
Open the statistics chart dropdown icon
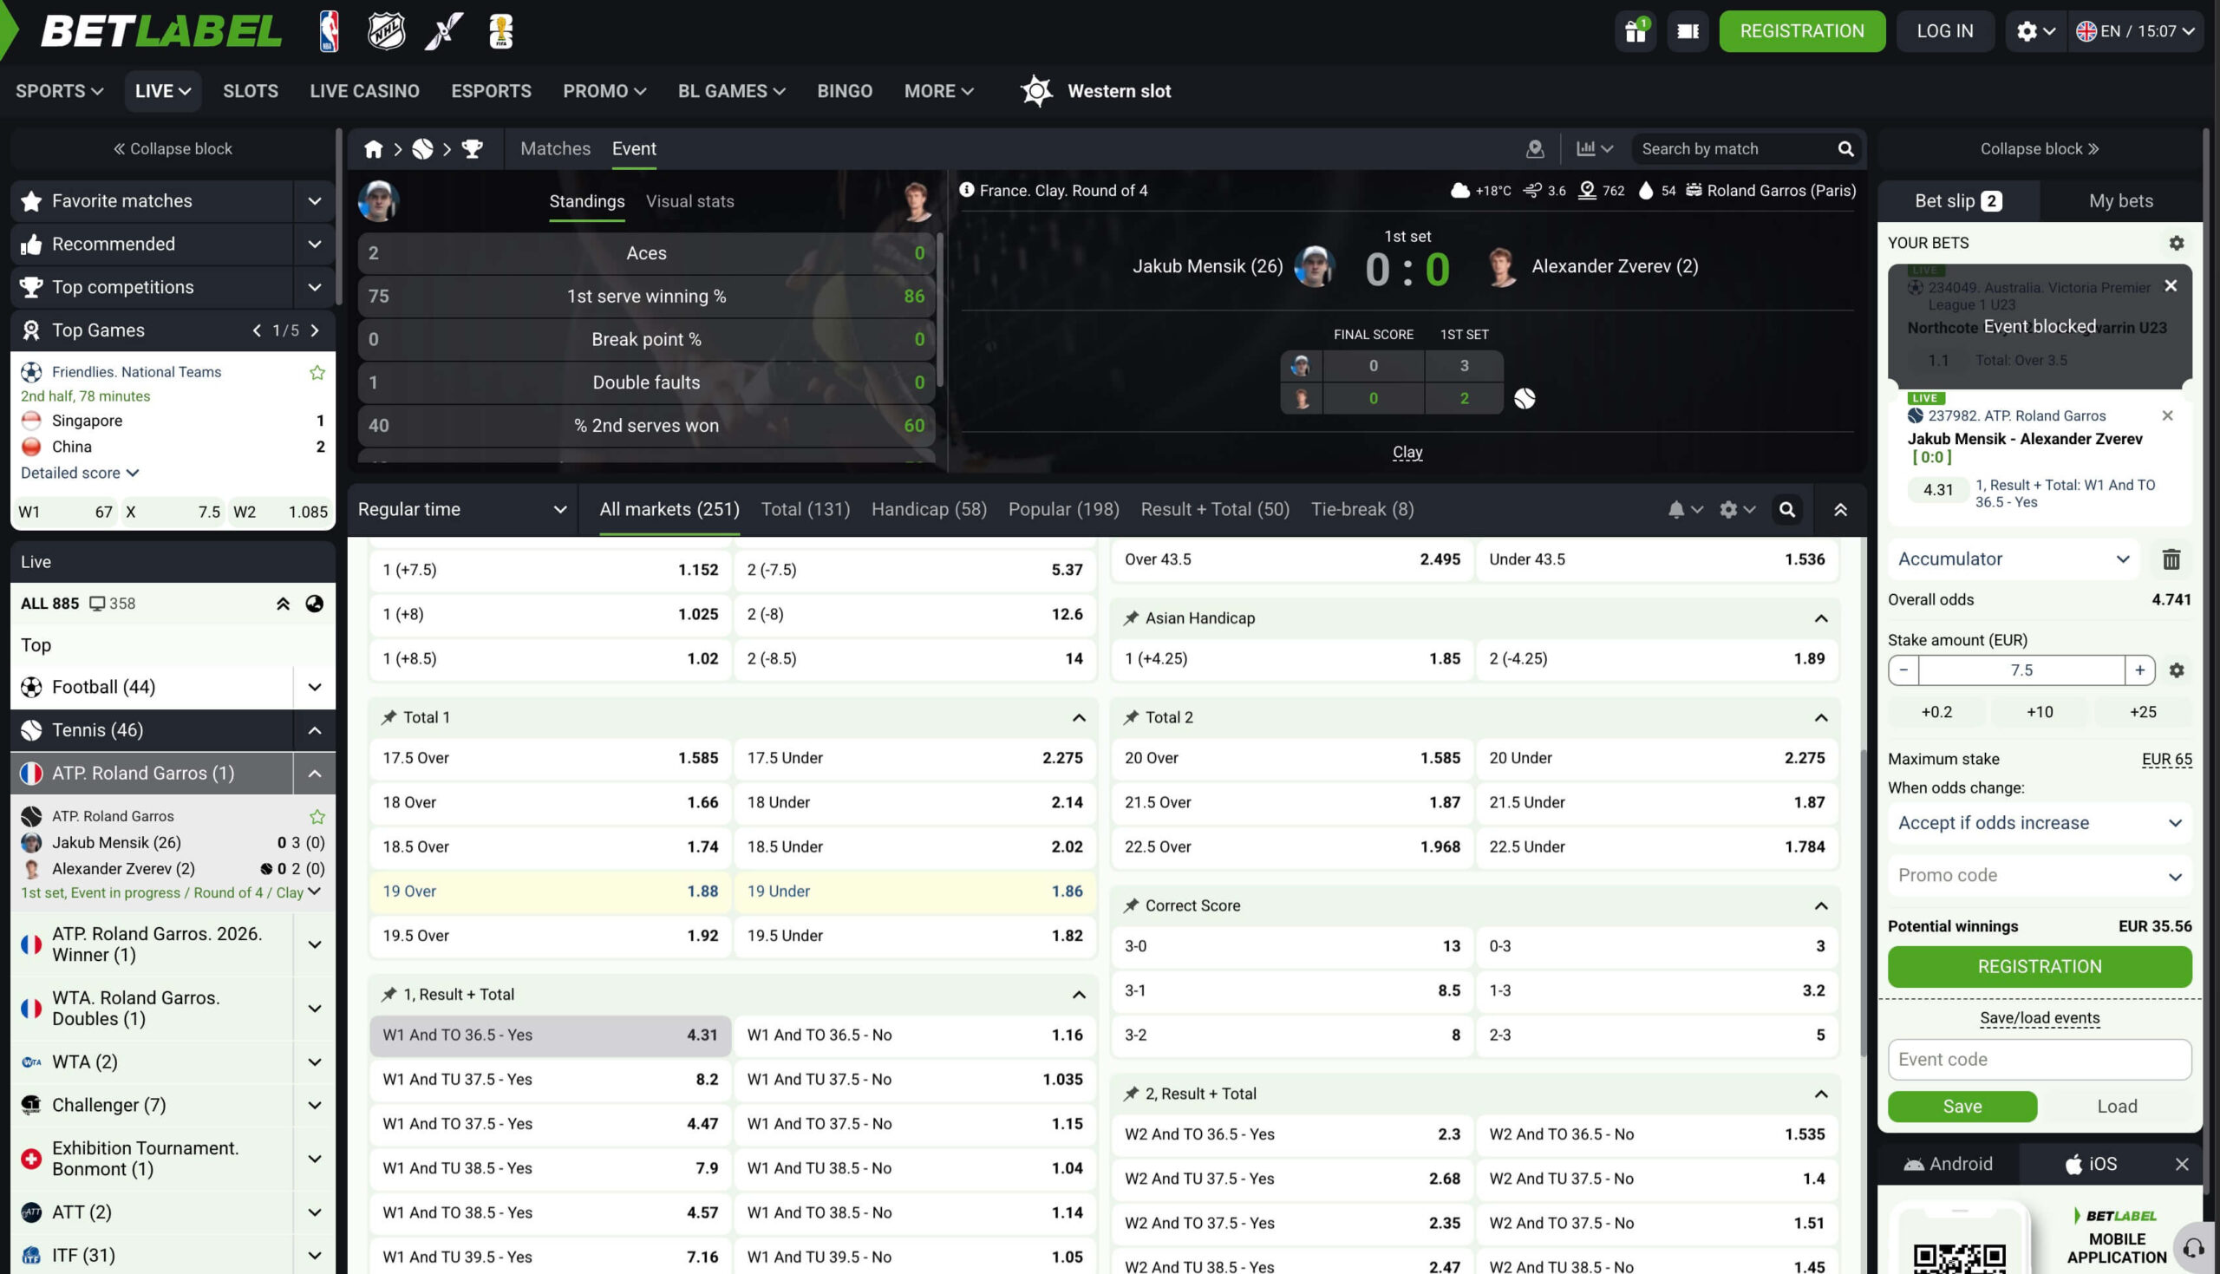point(1594,149)
